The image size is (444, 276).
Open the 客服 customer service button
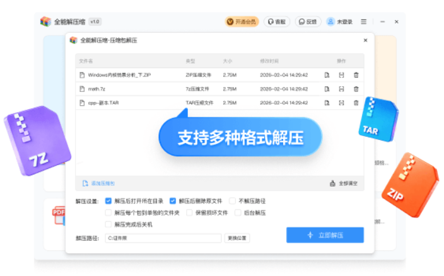[x=277, y=21]
